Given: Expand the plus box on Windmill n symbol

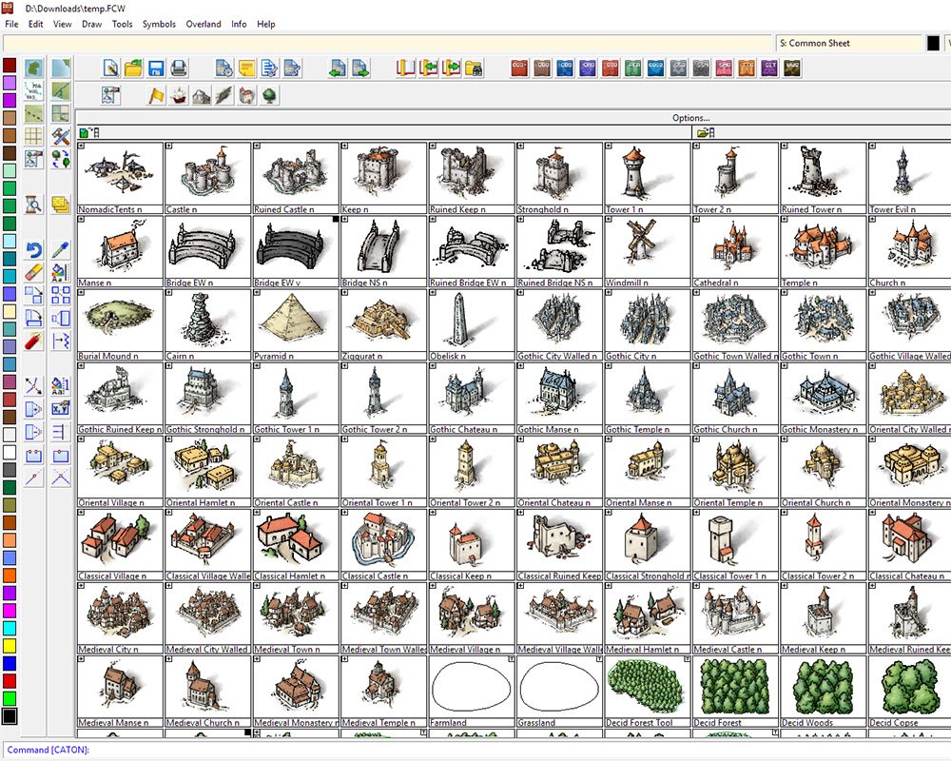Looking at the screenshot, I should 609,220.
